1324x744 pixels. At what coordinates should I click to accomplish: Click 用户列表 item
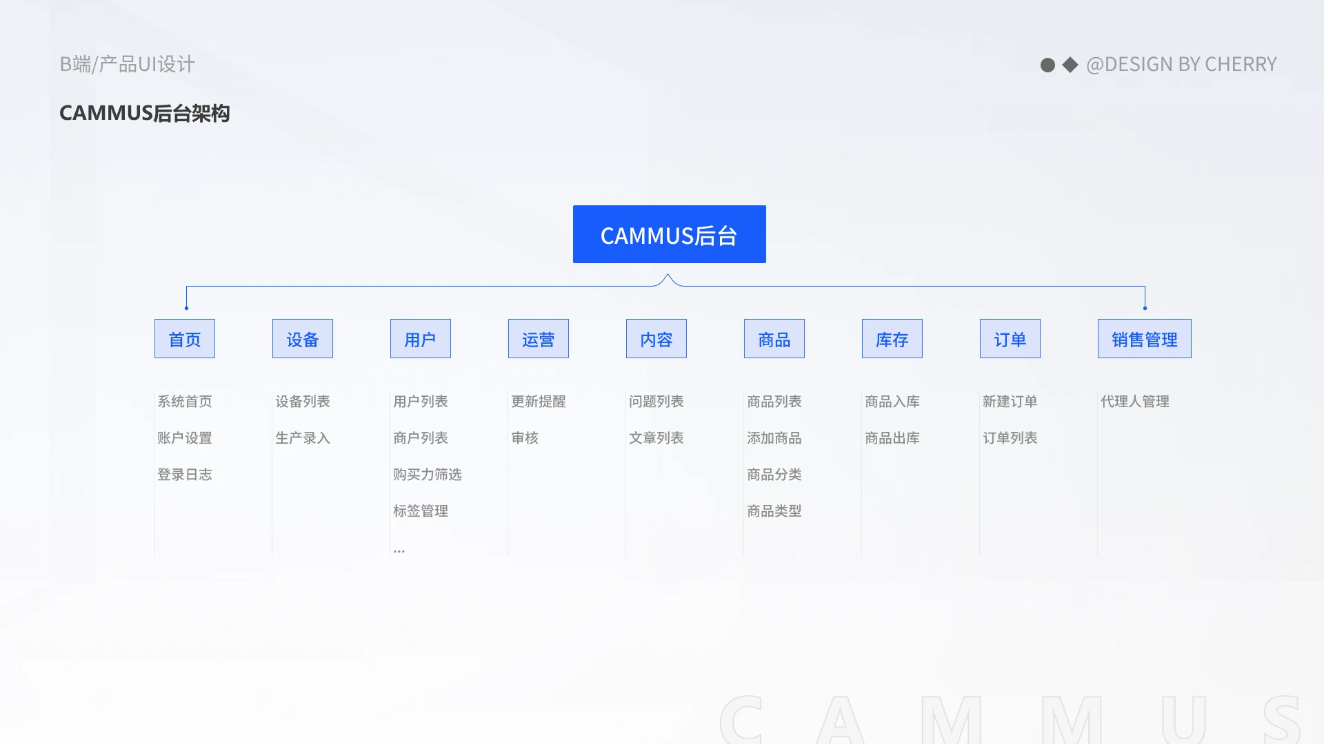421,402
